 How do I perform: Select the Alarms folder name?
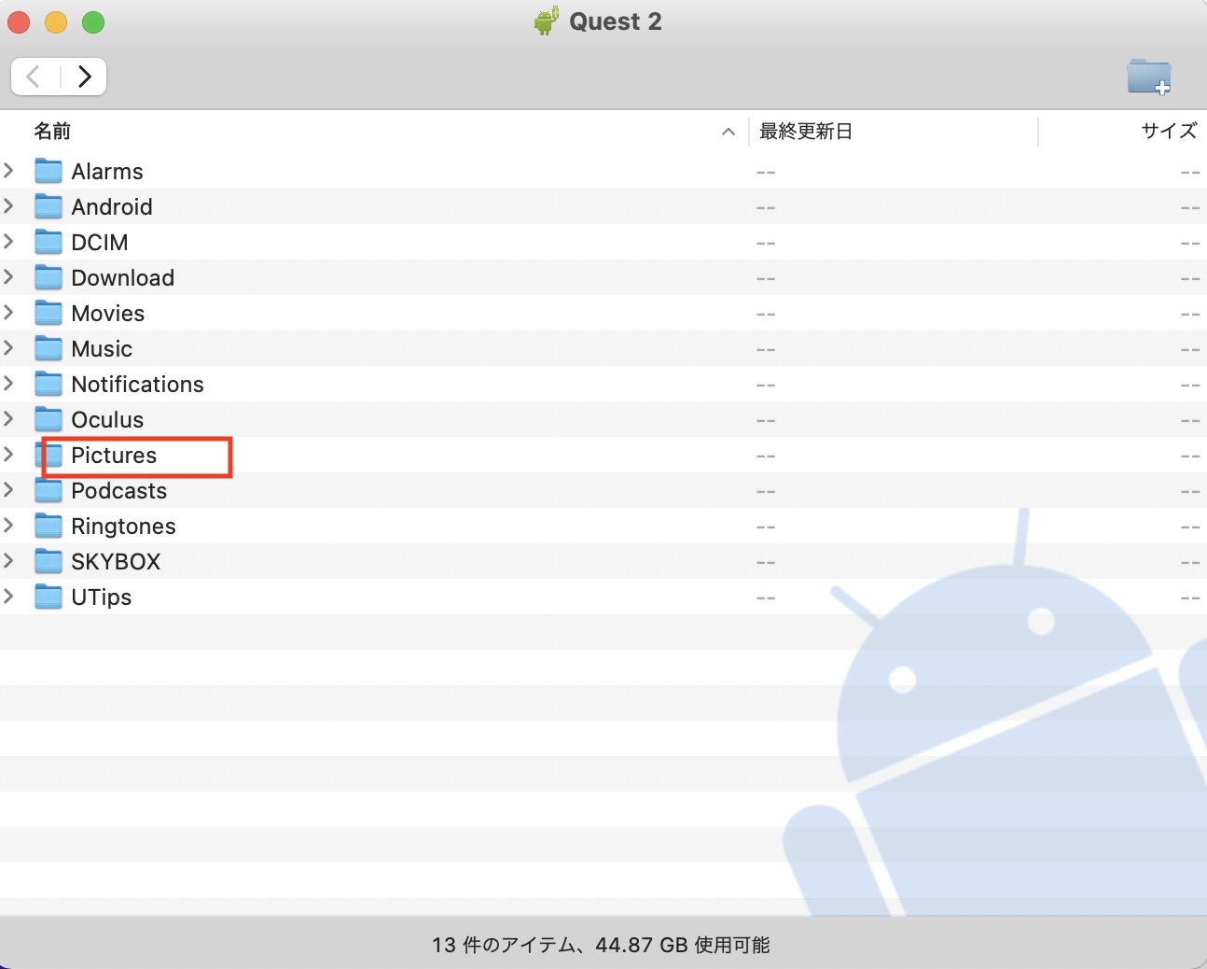[x=107, y=172]
